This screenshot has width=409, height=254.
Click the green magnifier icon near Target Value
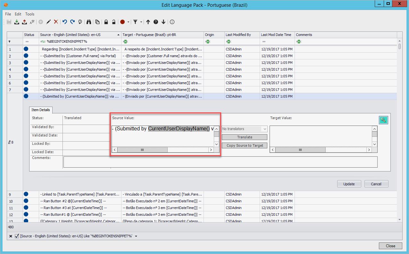(x=383, y=120)
